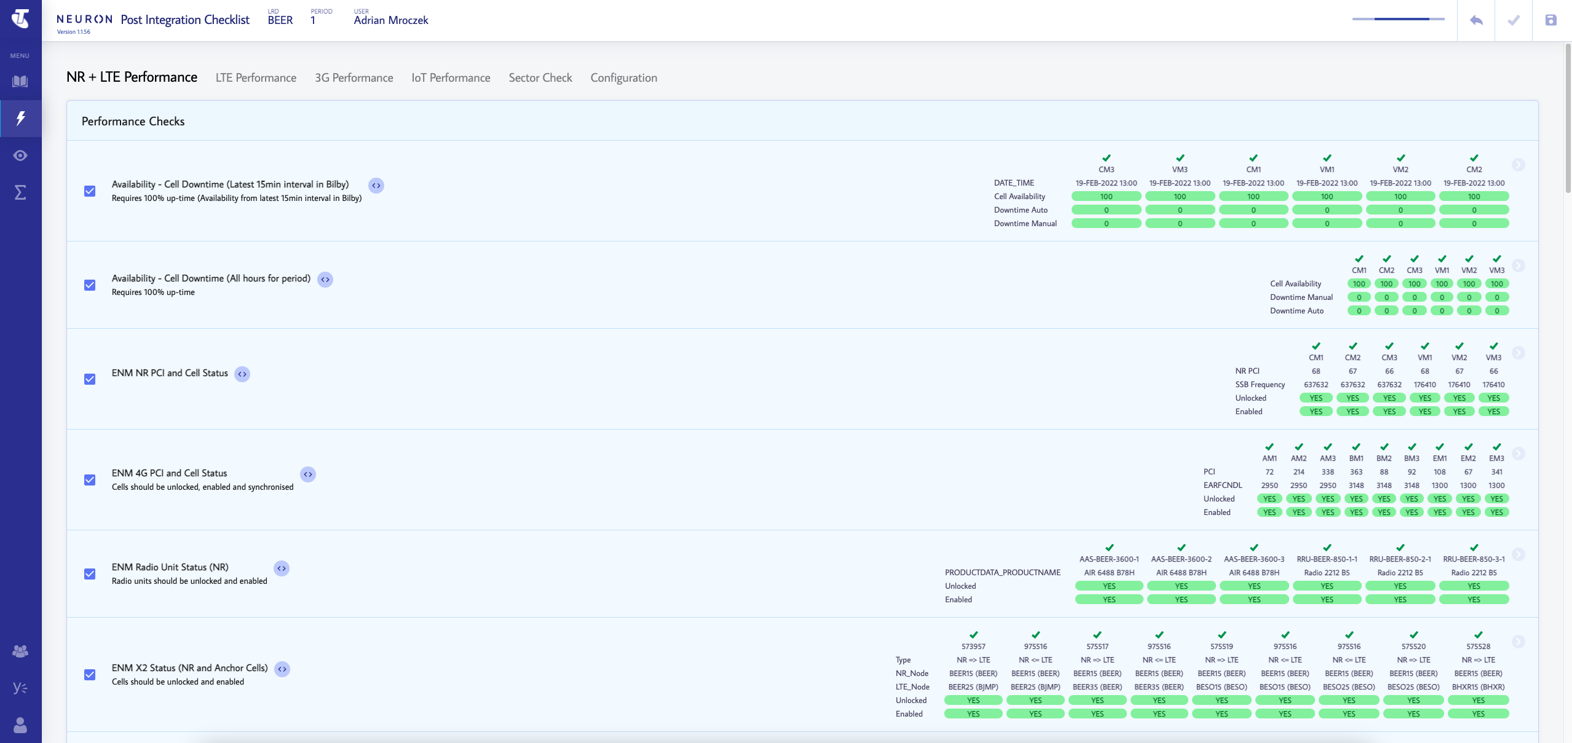Click the green check above EM3 column
Viewport: 1572px width, 743px height.
[x=1496, y=447]
